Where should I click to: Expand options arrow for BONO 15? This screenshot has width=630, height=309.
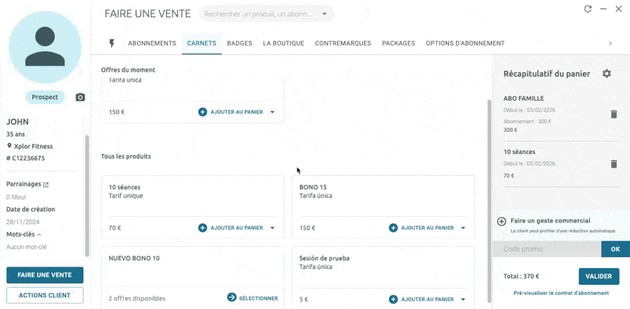point(463,228)
